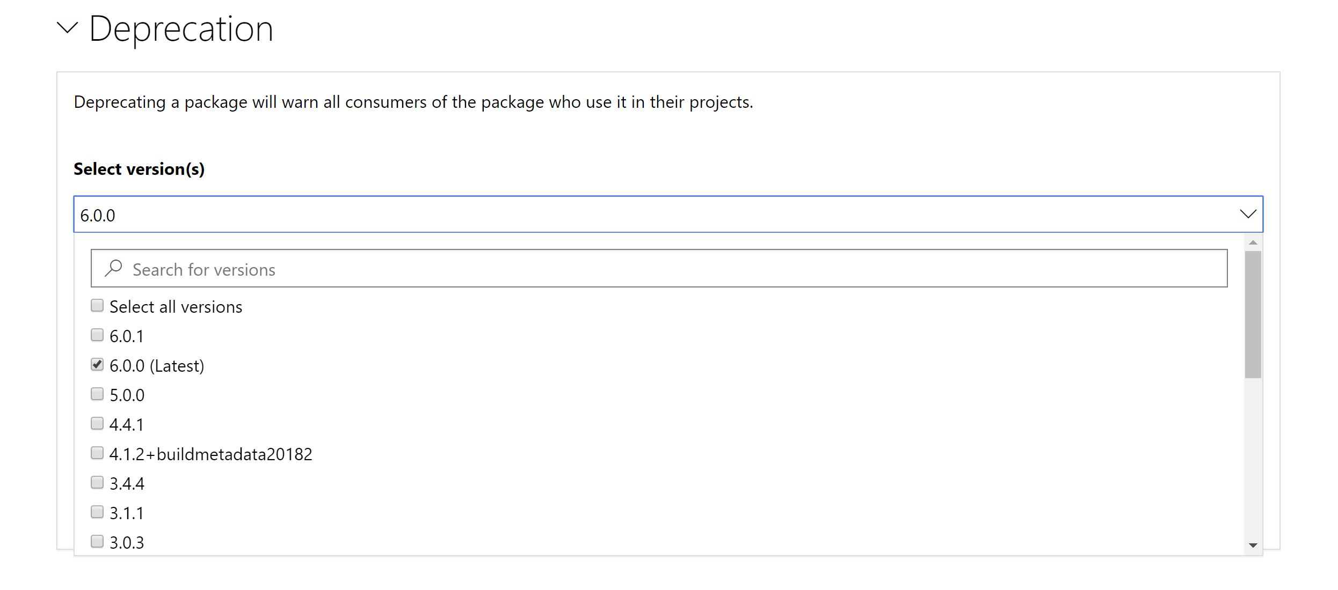Click the scrollbar up arrow
Image resolution: width=1338 pixels, height=590 pixels.
(x=1253, y=242)
